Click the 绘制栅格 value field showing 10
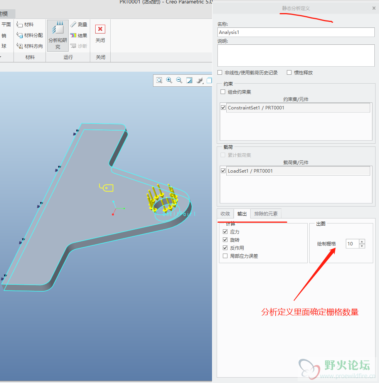 coord(352,244)
